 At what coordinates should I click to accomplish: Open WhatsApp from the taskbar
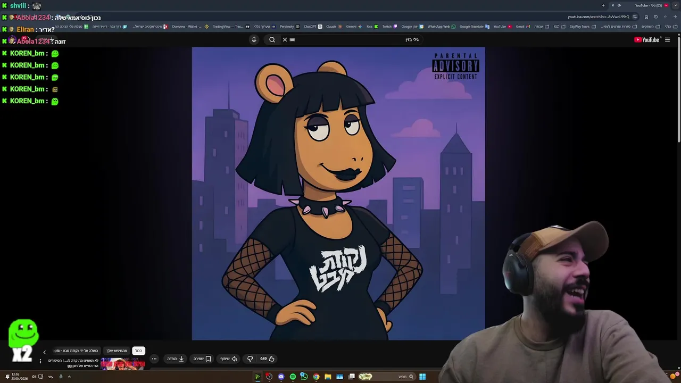pos(304,377)
